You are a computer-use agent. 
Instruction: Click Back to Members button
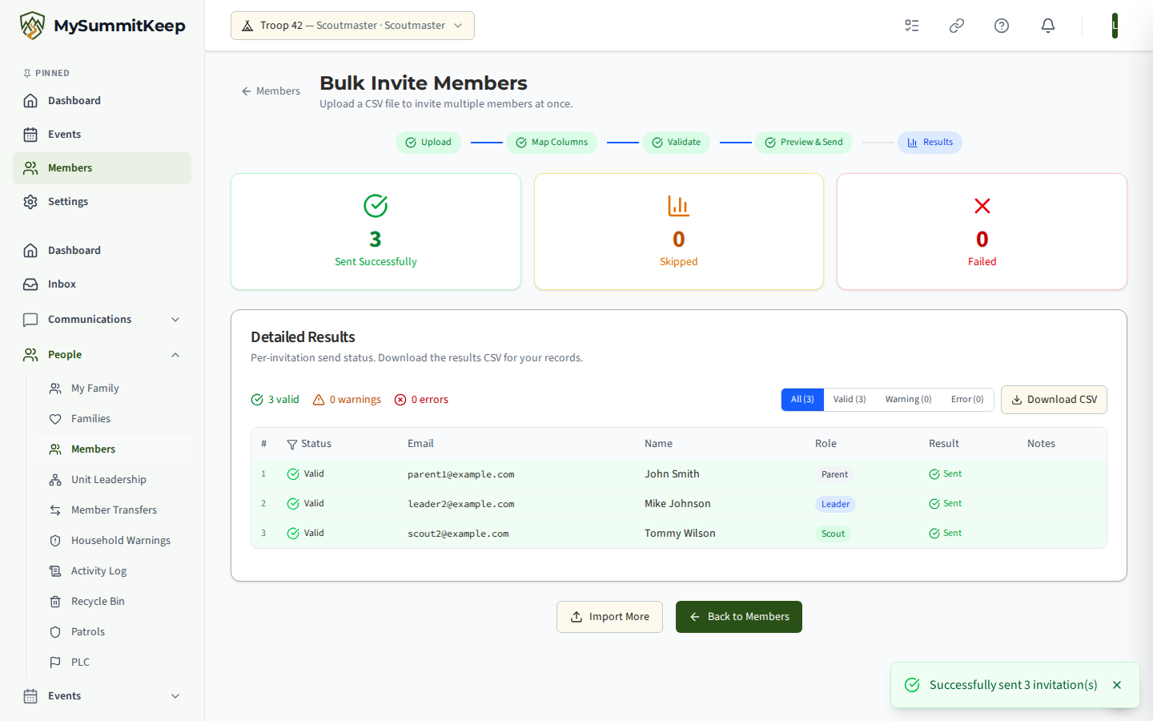739,617
